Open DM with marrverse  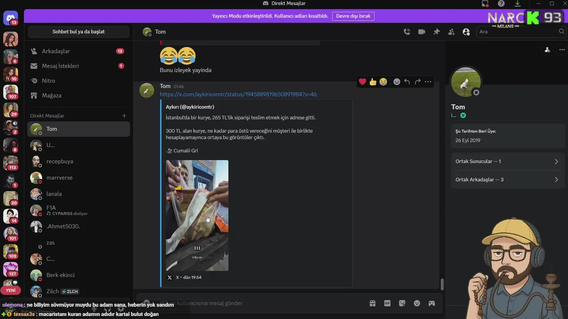[x=79, y=178]
